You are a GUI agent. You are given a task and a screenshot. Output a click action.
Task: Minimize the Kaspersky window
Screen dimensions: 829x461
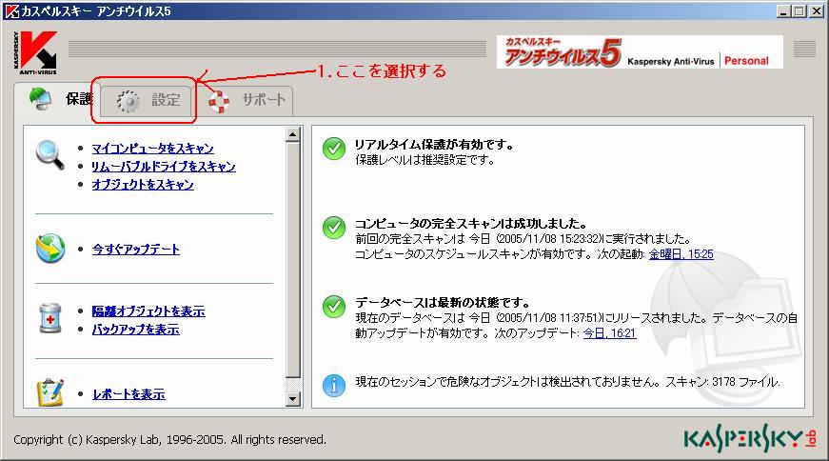coord(784,11)
